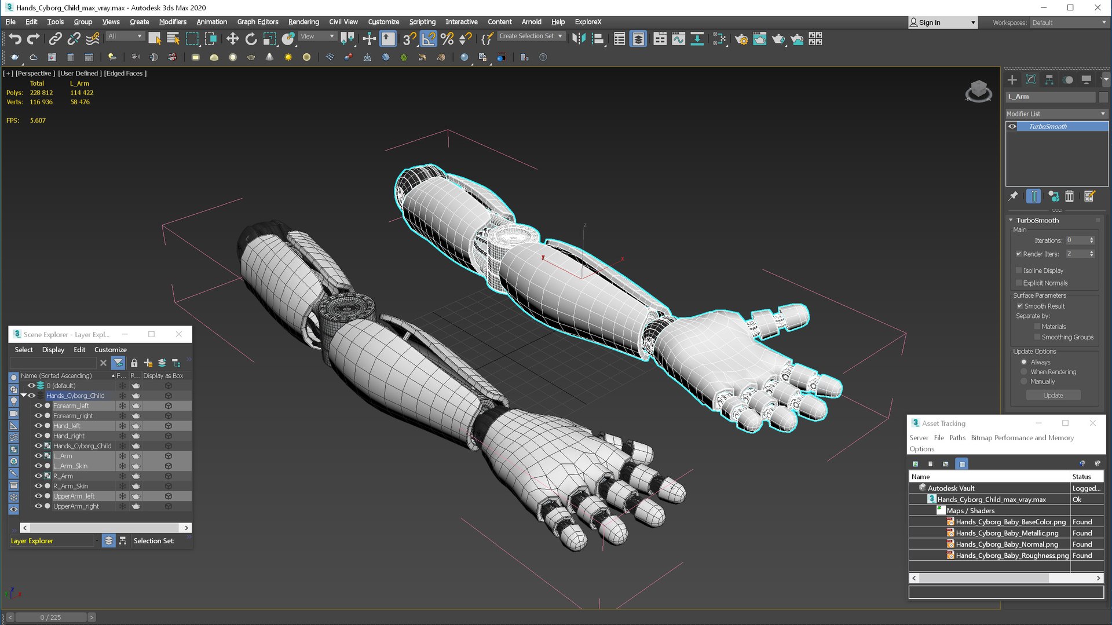1112x625 pixels.
Task: Click the [Edged Faces] viewport label
Action: (125, 74)
